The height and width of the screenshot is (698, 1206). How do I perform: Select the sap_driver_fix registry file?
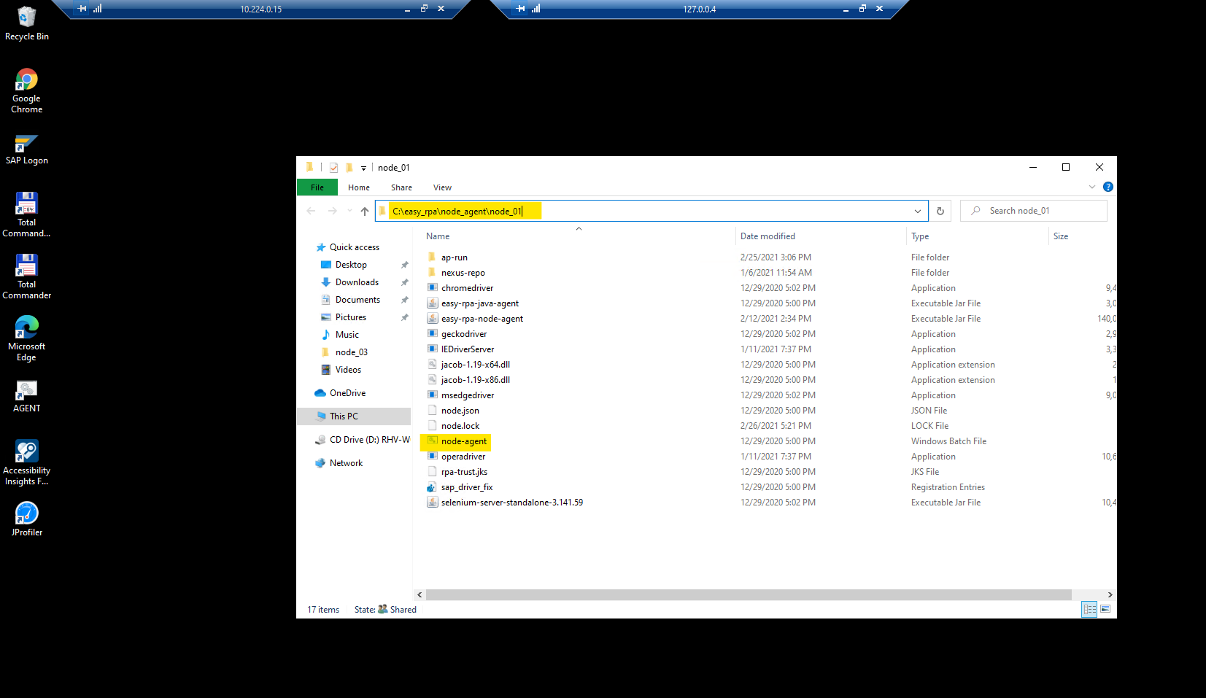click(x=466, y=487)
